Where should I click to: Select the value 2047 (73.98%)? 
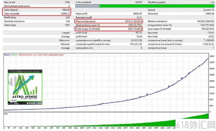[x=135, y=29]
